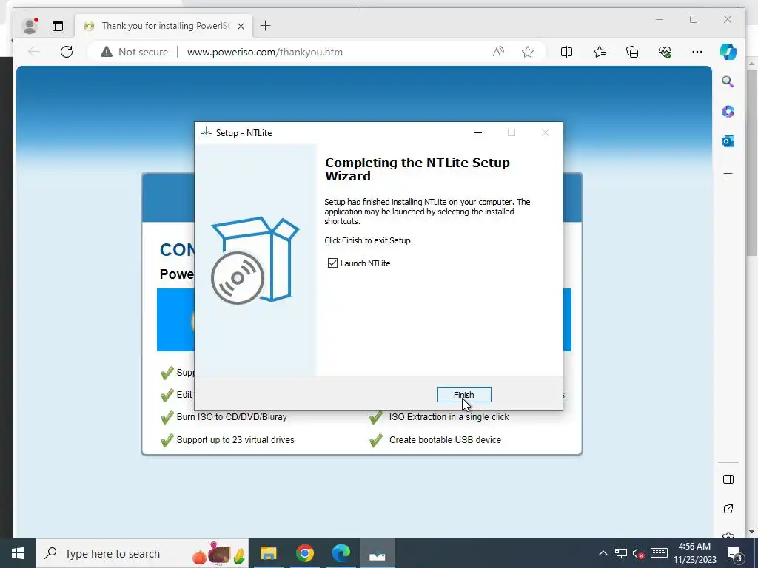Screen dimensions: 758x568
Task: Open Edge Settings and more menu
Action: point(697,52)
